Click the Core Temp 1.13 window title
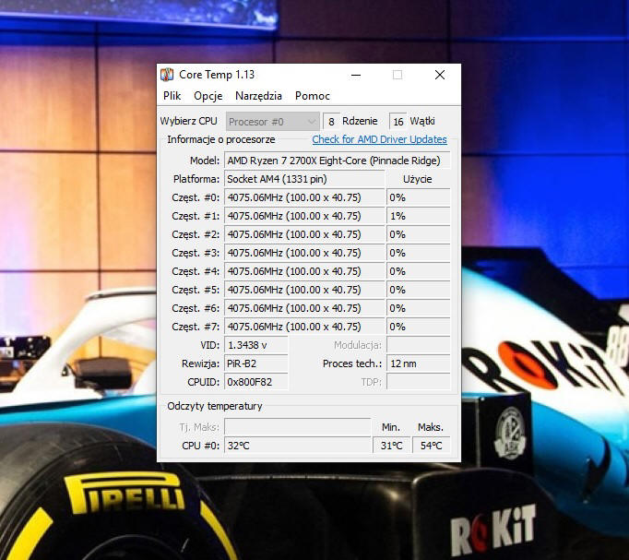This screenshot has width=629, height=560. pyautogui.click(x=217, y=75)
